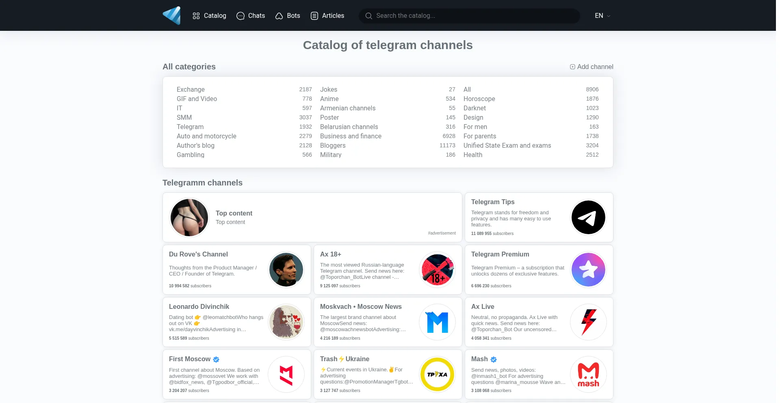This screenshot has width=780, height=403.
Task: Open the Telegram Tips channel title
Action: click(493, 202)
